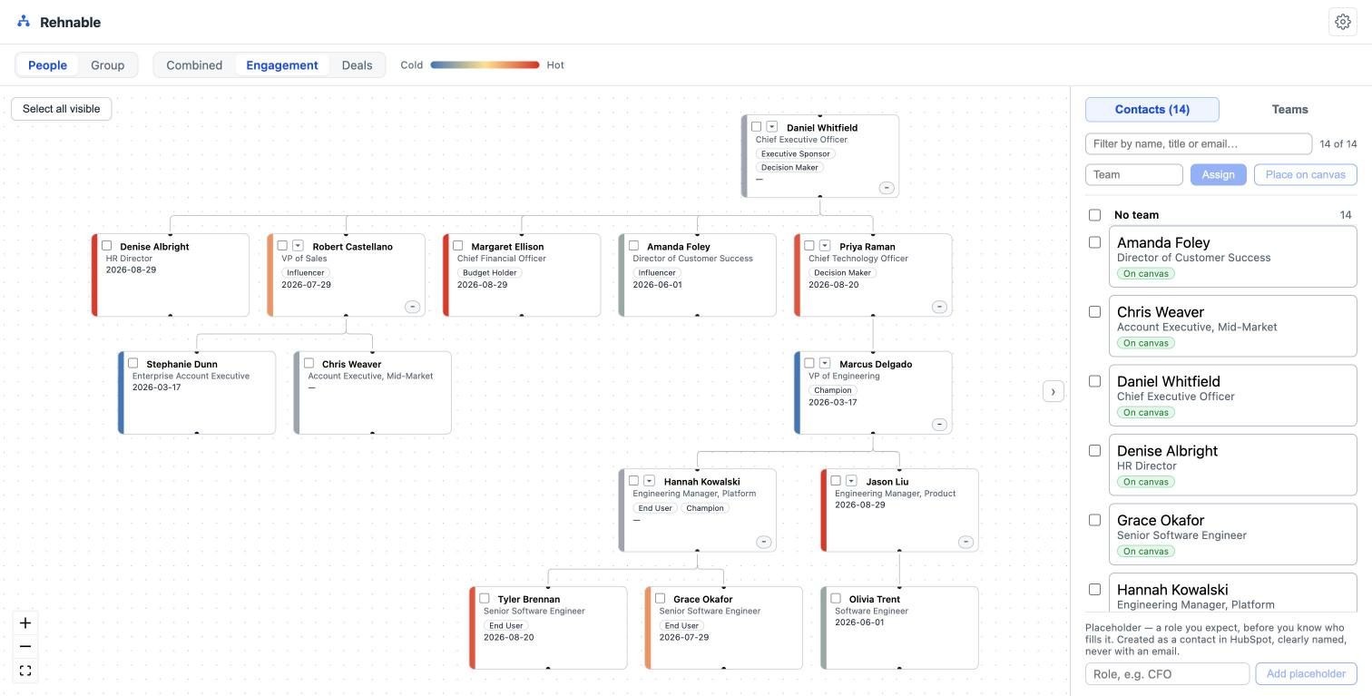Collapse Marcus Delgado's reports minus button
Screen dimensions: 1372x696
(939, 425)
